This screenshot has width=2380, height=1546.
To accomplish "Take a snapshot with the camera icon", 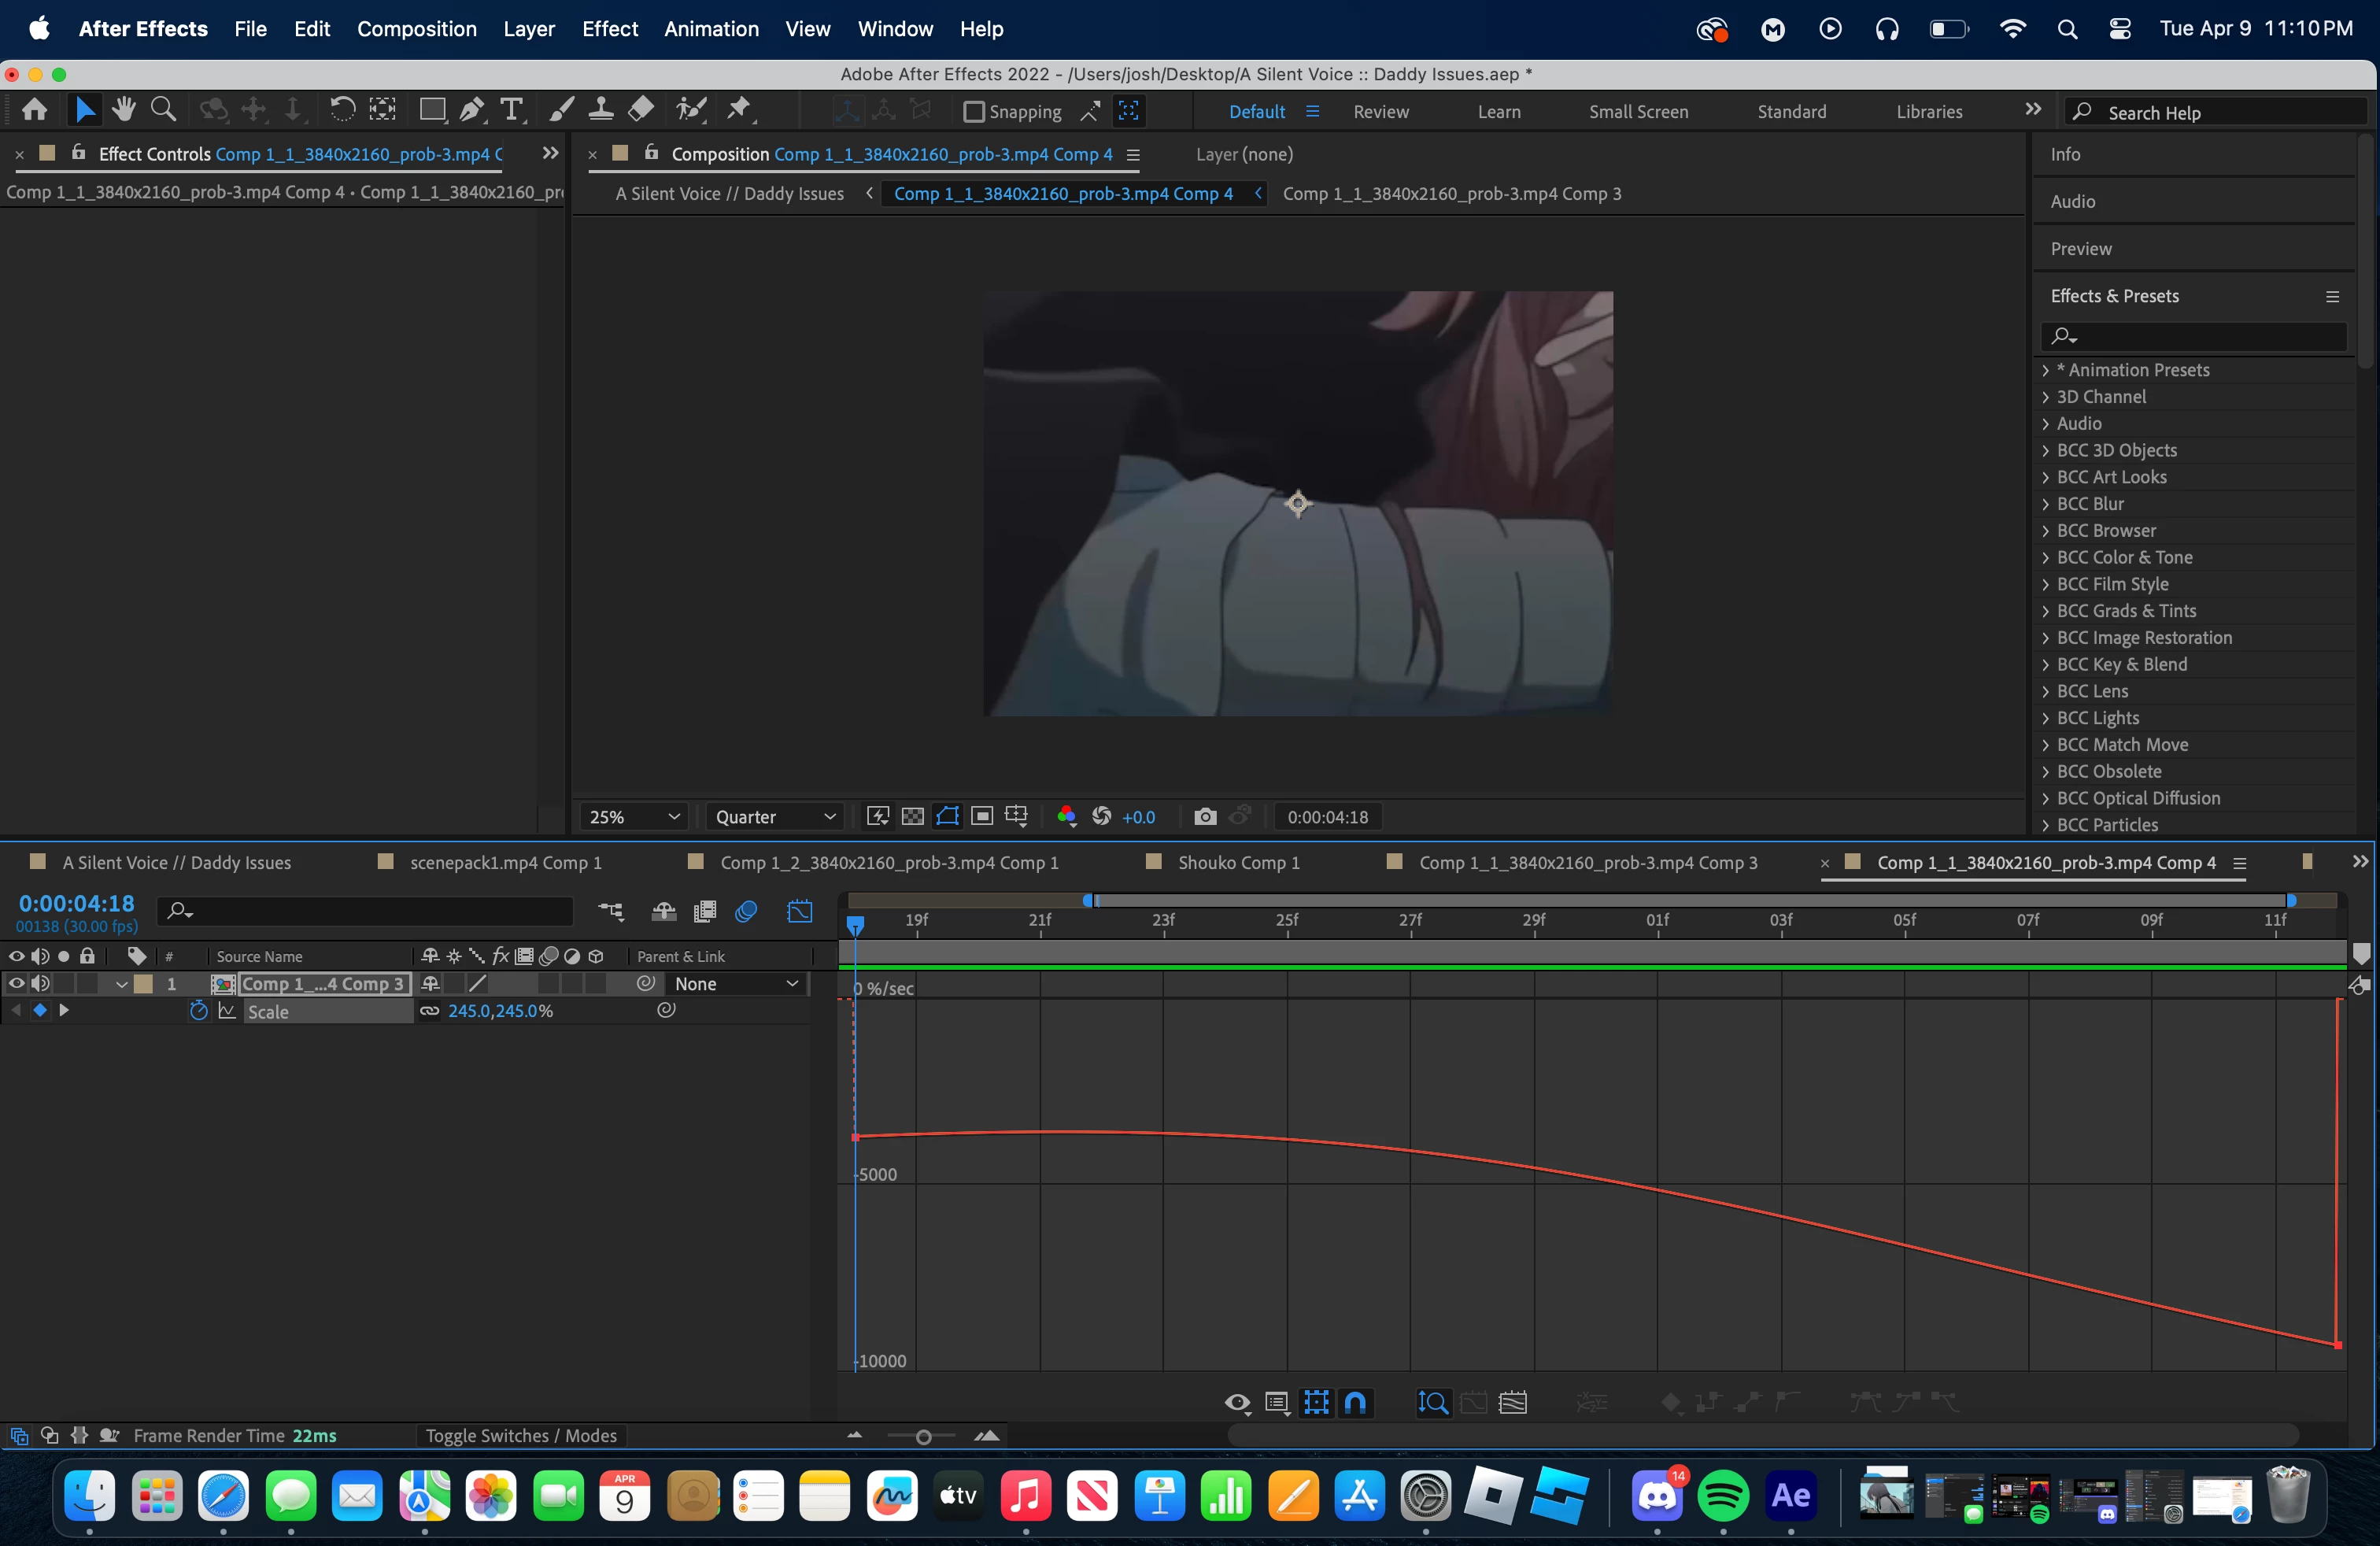I will coord(1205,817).
